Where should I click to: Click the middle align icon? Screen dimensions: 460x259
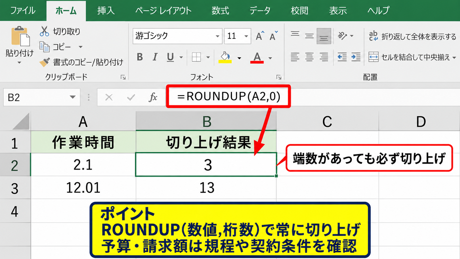[309, 36]
